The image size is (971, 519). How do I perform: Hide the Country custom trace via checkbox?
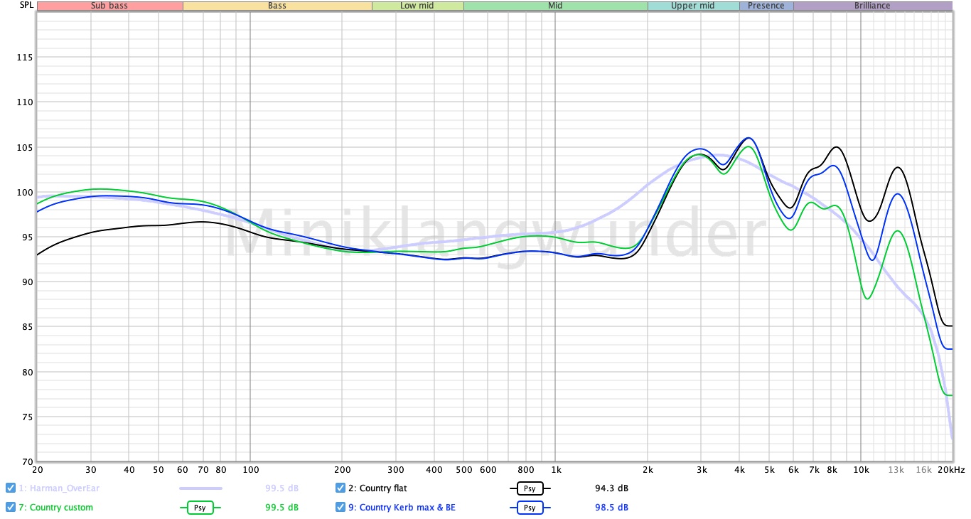pos(11,507)
